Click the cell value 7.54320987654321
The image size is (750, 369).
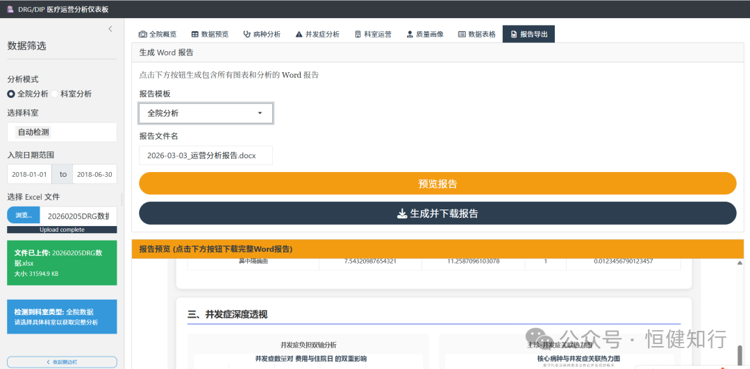tap(370, 261)
